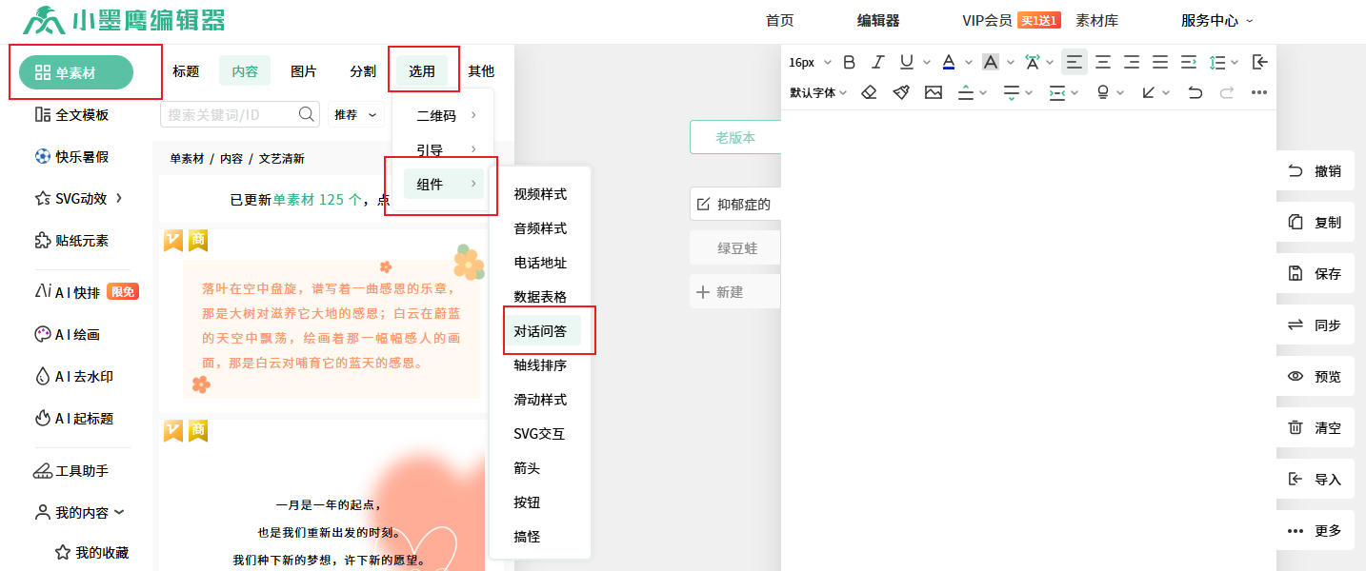Screen dimensions: 1366x571
Task: Expand line height dropdown arrow
Action: 1235,62
